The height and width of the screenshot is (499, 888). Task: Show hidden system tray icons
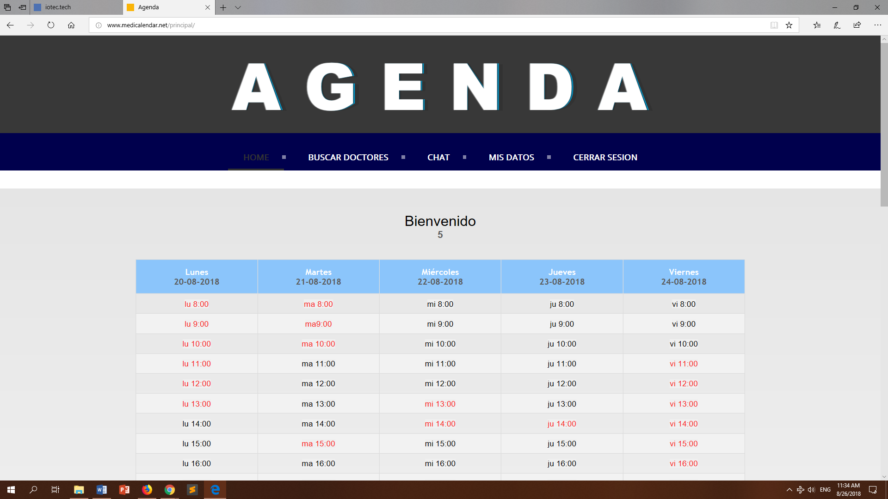coord(789,490)
